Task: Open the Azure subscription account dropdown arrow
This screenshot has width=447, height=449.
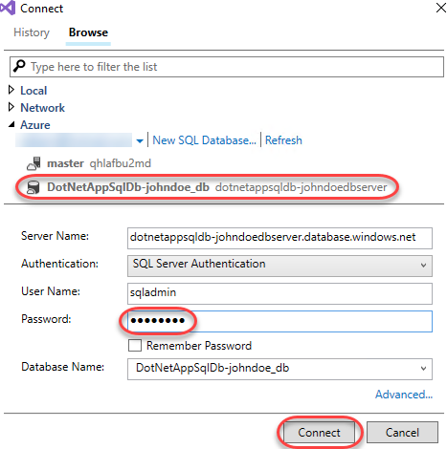Action: tap(140, 141)
